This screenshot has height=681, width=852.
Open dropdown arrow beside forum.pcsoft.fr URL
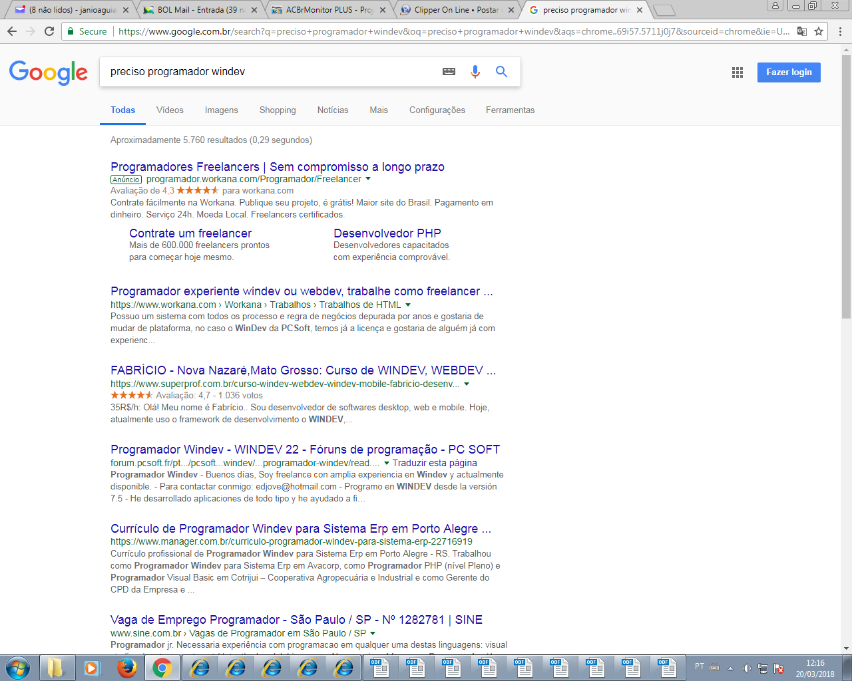click(x=387, y=463)
